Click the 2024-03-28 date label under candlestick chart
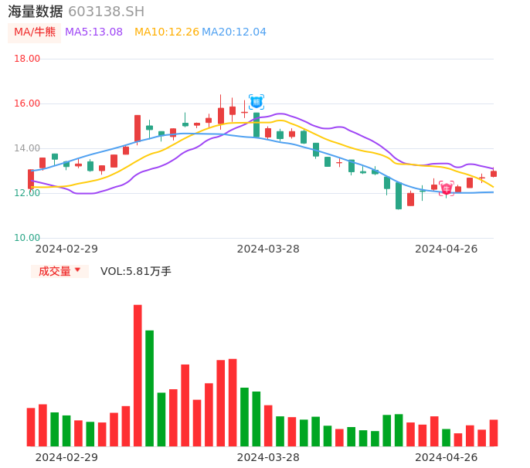 pyautogui.click(x=268, y=249)
